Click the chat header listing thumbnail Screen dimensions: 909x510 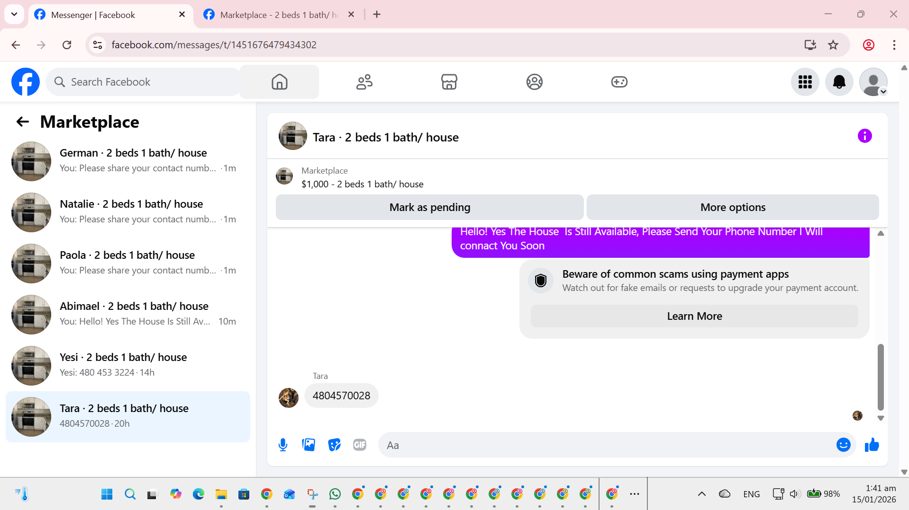(x=293, y=136)
